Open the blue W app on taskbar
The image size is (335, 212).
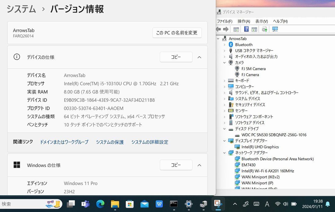159,204
